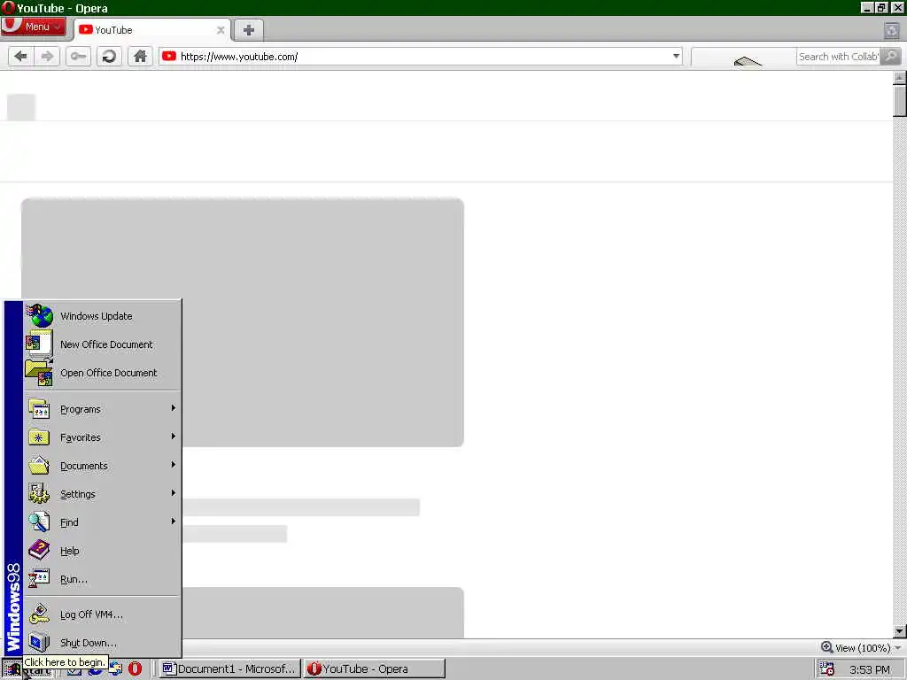Click the Windows Update globe icon
907x680 pixels.
point(39,316)
